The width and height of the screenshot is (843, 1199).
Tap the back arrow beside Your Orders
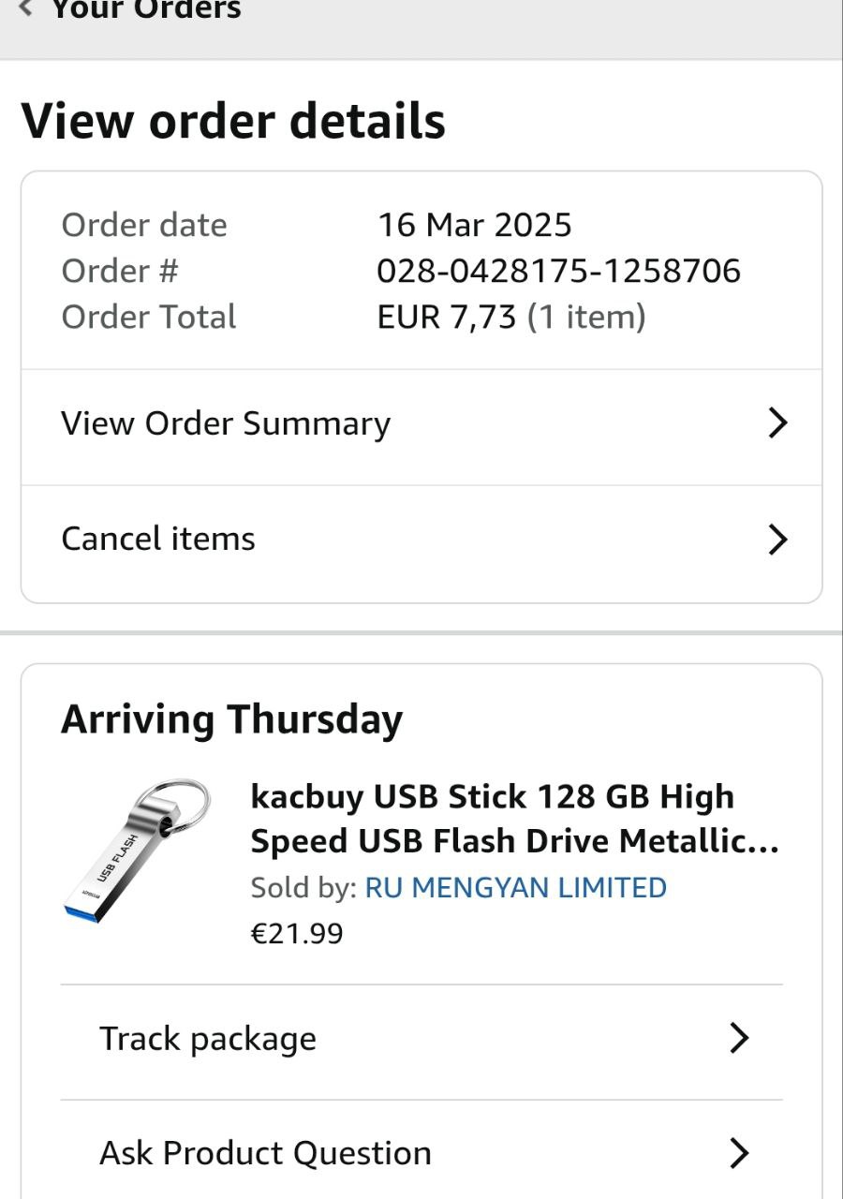[x=27, y=9]
